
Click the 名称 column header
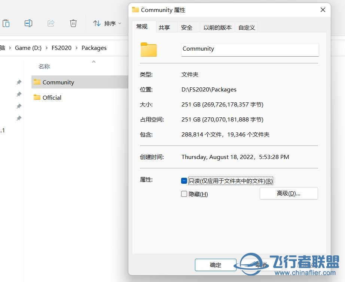tap(44, 66)
